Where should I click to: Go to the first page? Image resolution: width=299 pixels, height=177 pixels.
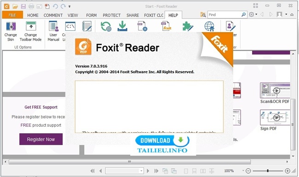pos(92,171)
